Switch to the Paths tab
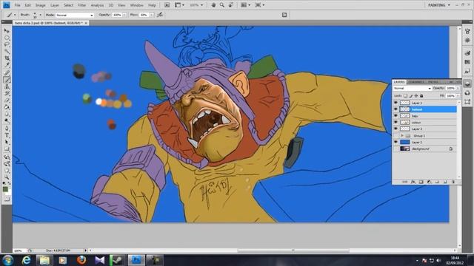This screenshot has height=266, width=474. click(433, 82)
